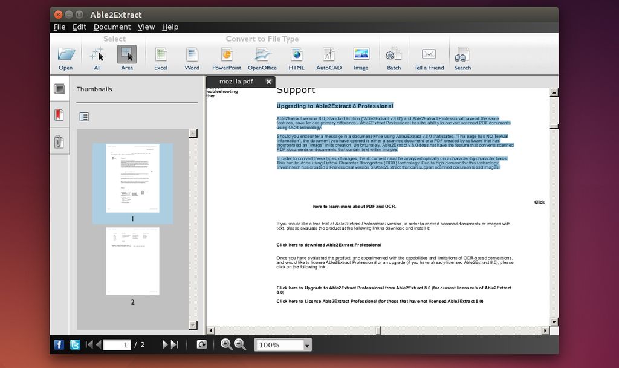Image resolution: width=619 pixels, height=368 pixels.
Task: Choose the OpenOffice conversion icon
Action: click(262, 56)
